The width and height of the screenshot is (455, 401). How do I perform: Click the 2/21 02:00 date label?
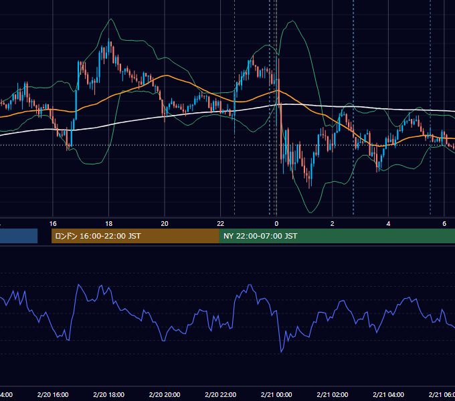tap(333, 394)
